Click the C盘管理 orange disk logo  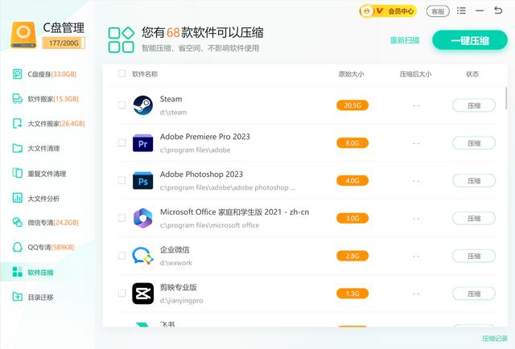23,35
